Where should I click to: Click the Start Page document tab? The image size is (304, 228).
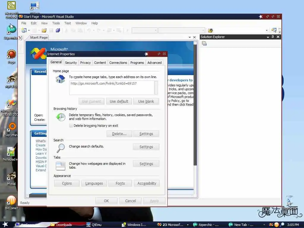pyautogui.click(x=39, y=37)
